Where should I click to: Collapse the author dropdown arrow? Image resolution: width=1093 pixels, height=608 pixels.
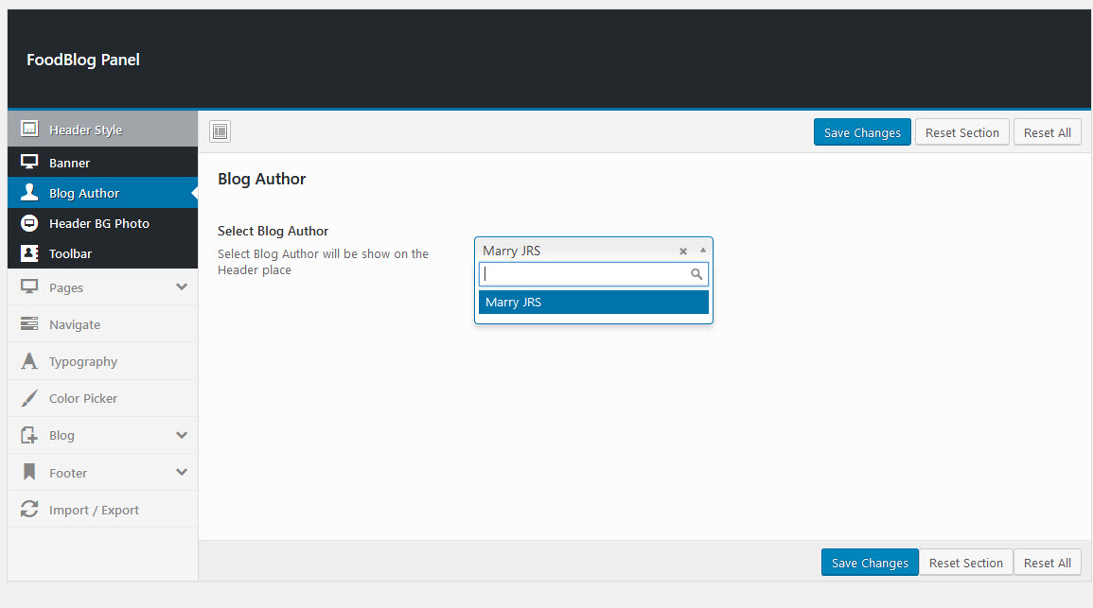[702, 250]
